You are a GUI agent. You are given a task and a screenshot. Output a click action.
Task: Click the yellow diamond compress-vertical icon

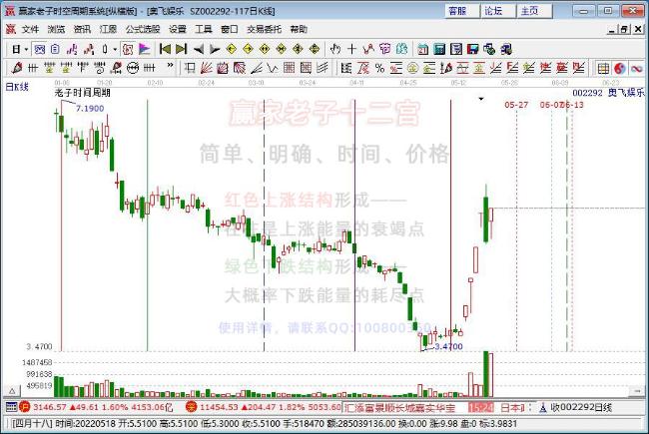[x=298, y=49]
